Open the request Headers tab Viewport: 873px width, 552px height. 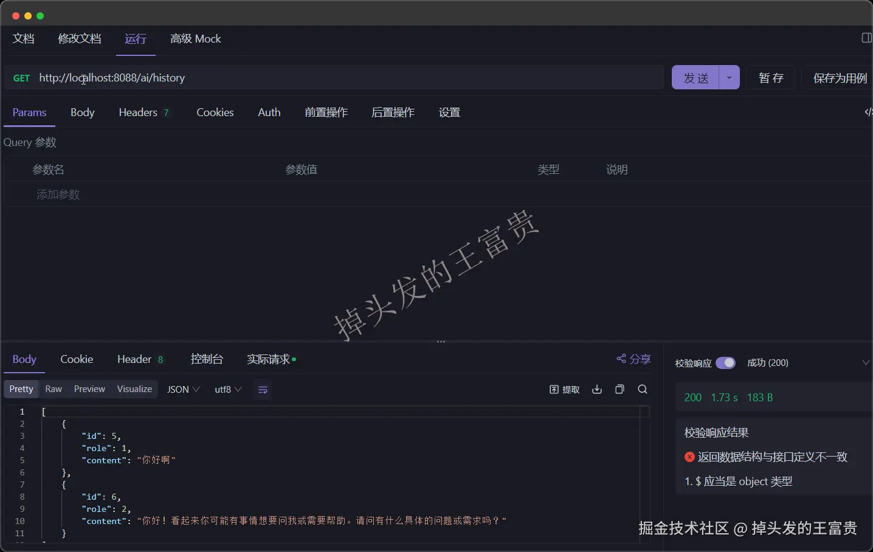(x=143, y=112)
